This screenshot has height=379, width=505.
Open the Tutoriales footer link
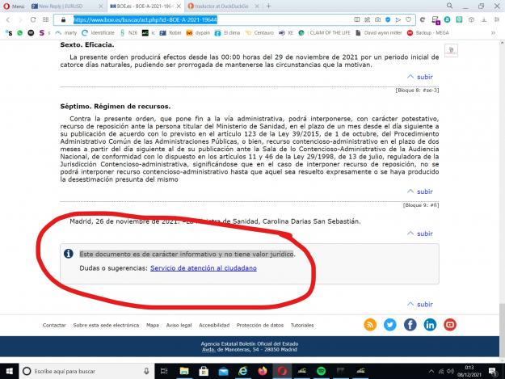[302, 325]
